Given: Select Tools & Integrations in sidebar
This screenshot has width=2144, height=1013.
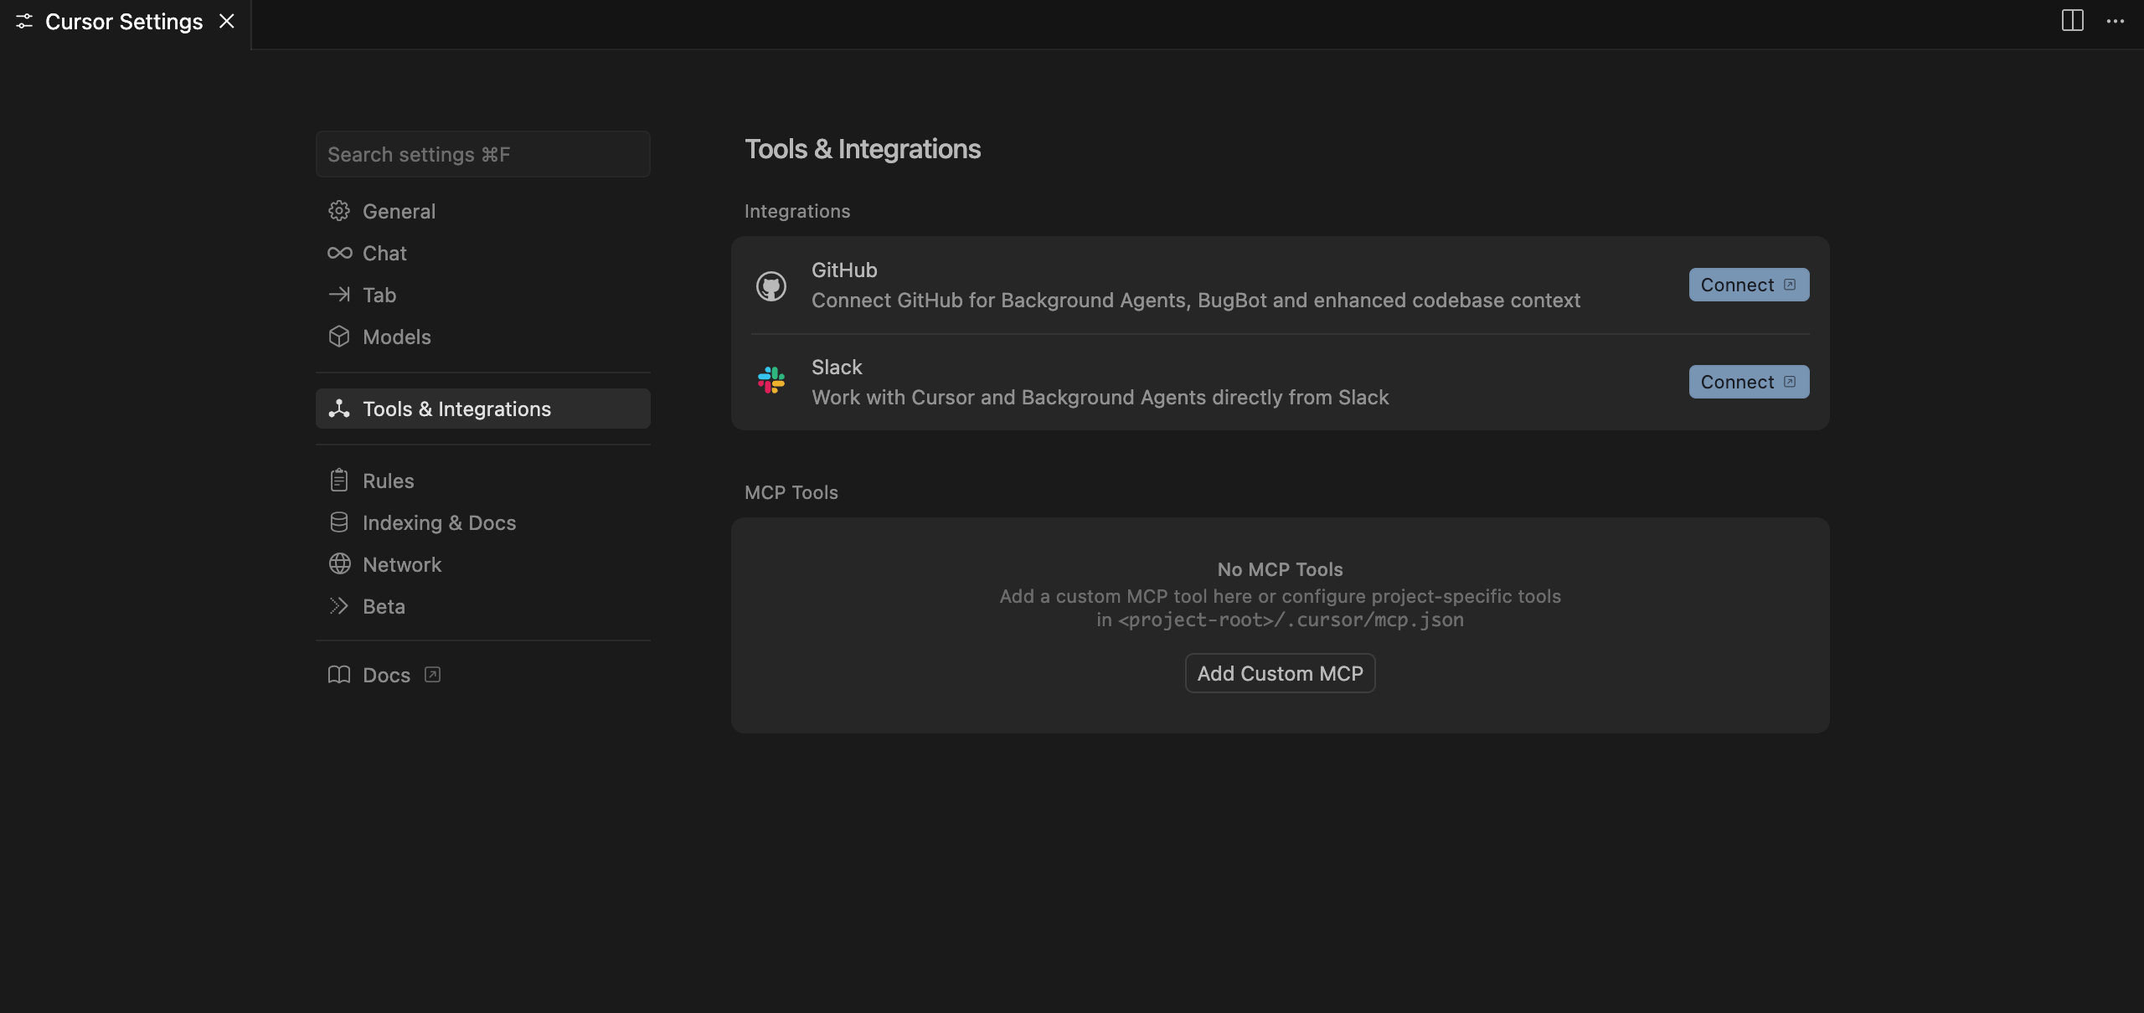Looking at the screenshot, I should coord(483,409).
